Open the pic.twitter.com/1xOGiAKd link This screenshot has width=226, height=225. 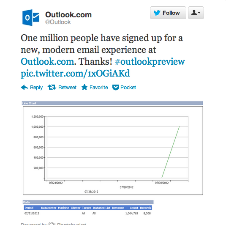[x=75, y=74]
